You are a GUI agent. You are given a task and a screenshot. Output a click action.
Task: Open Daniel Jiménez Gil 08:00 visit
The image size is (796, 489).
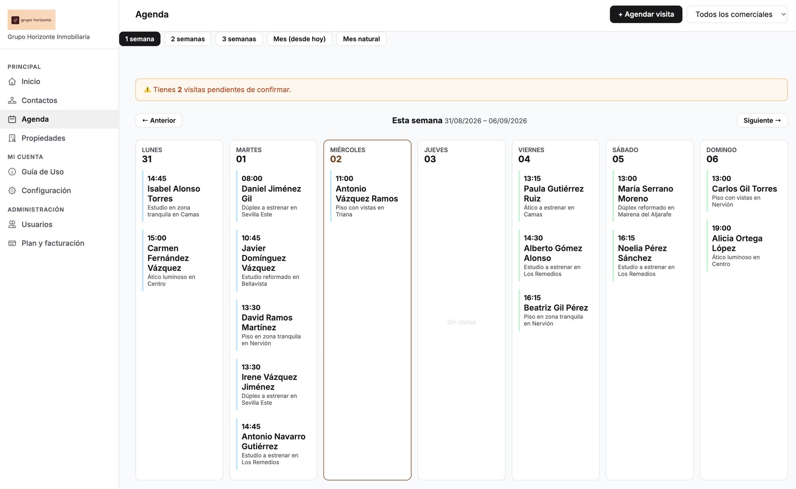tap(273, 196)
